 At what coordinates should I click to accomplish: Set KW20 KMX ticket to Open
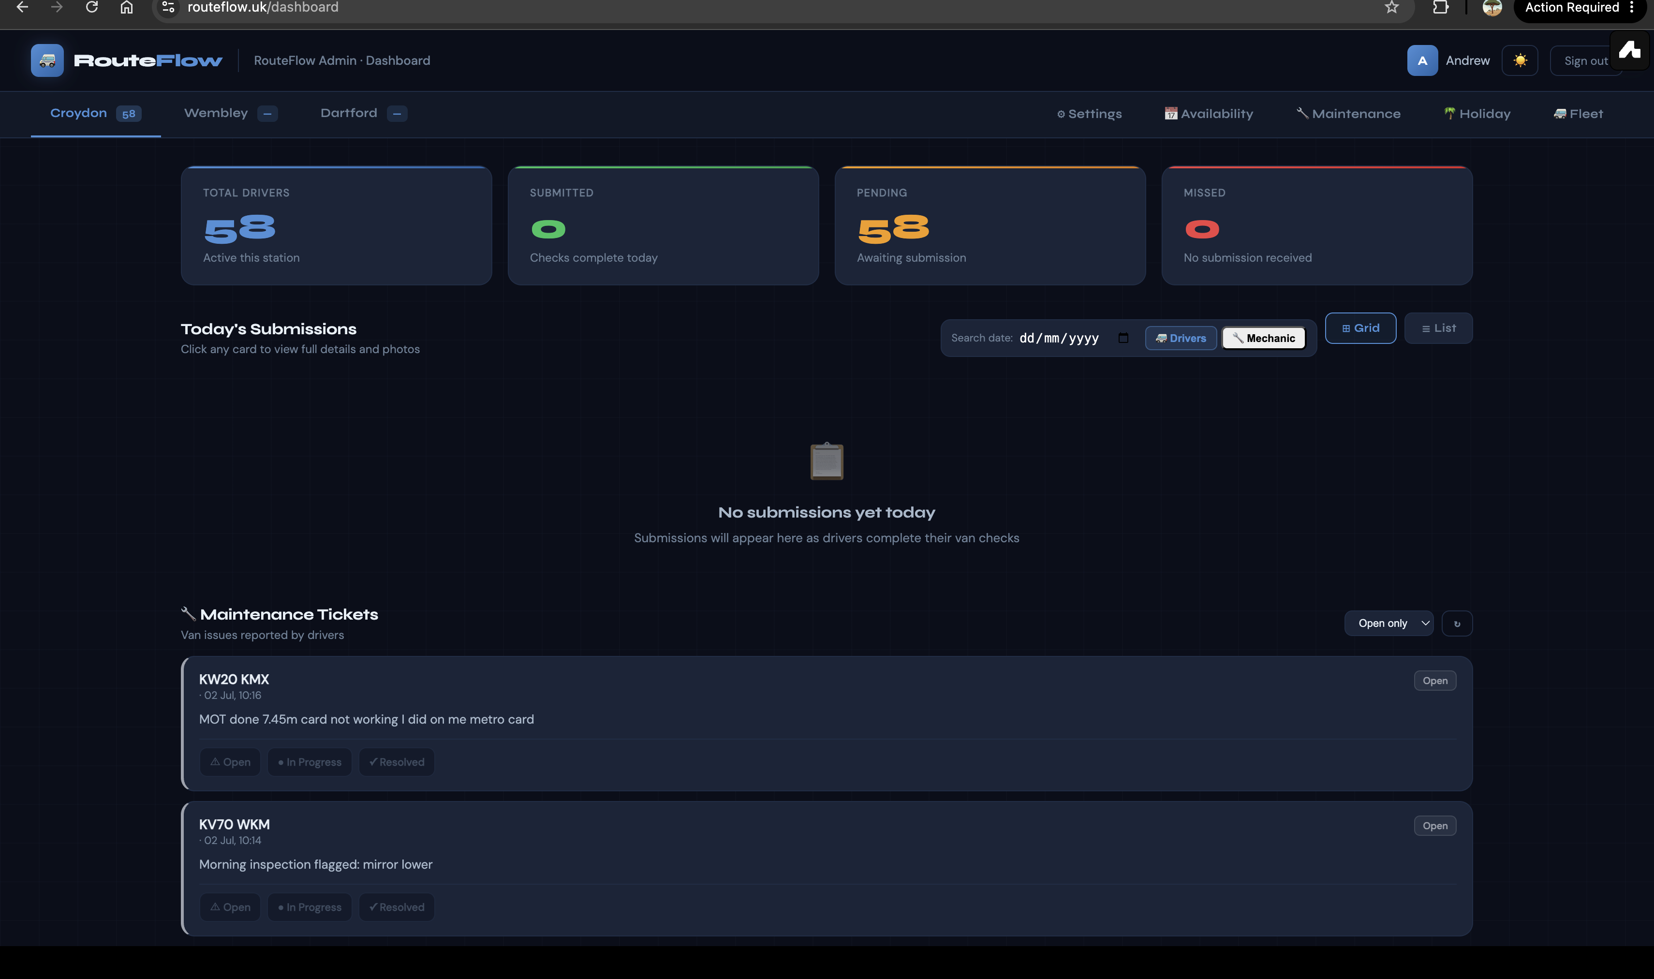tap(230, 762)
